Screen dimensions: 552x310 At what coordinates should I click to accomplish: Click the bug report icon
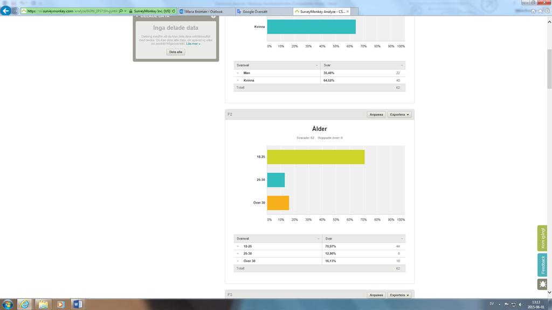pos(542,284)
